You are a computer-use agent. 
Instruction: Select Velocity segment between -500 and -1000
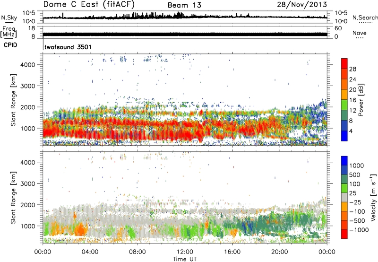[x=344, y=225]
